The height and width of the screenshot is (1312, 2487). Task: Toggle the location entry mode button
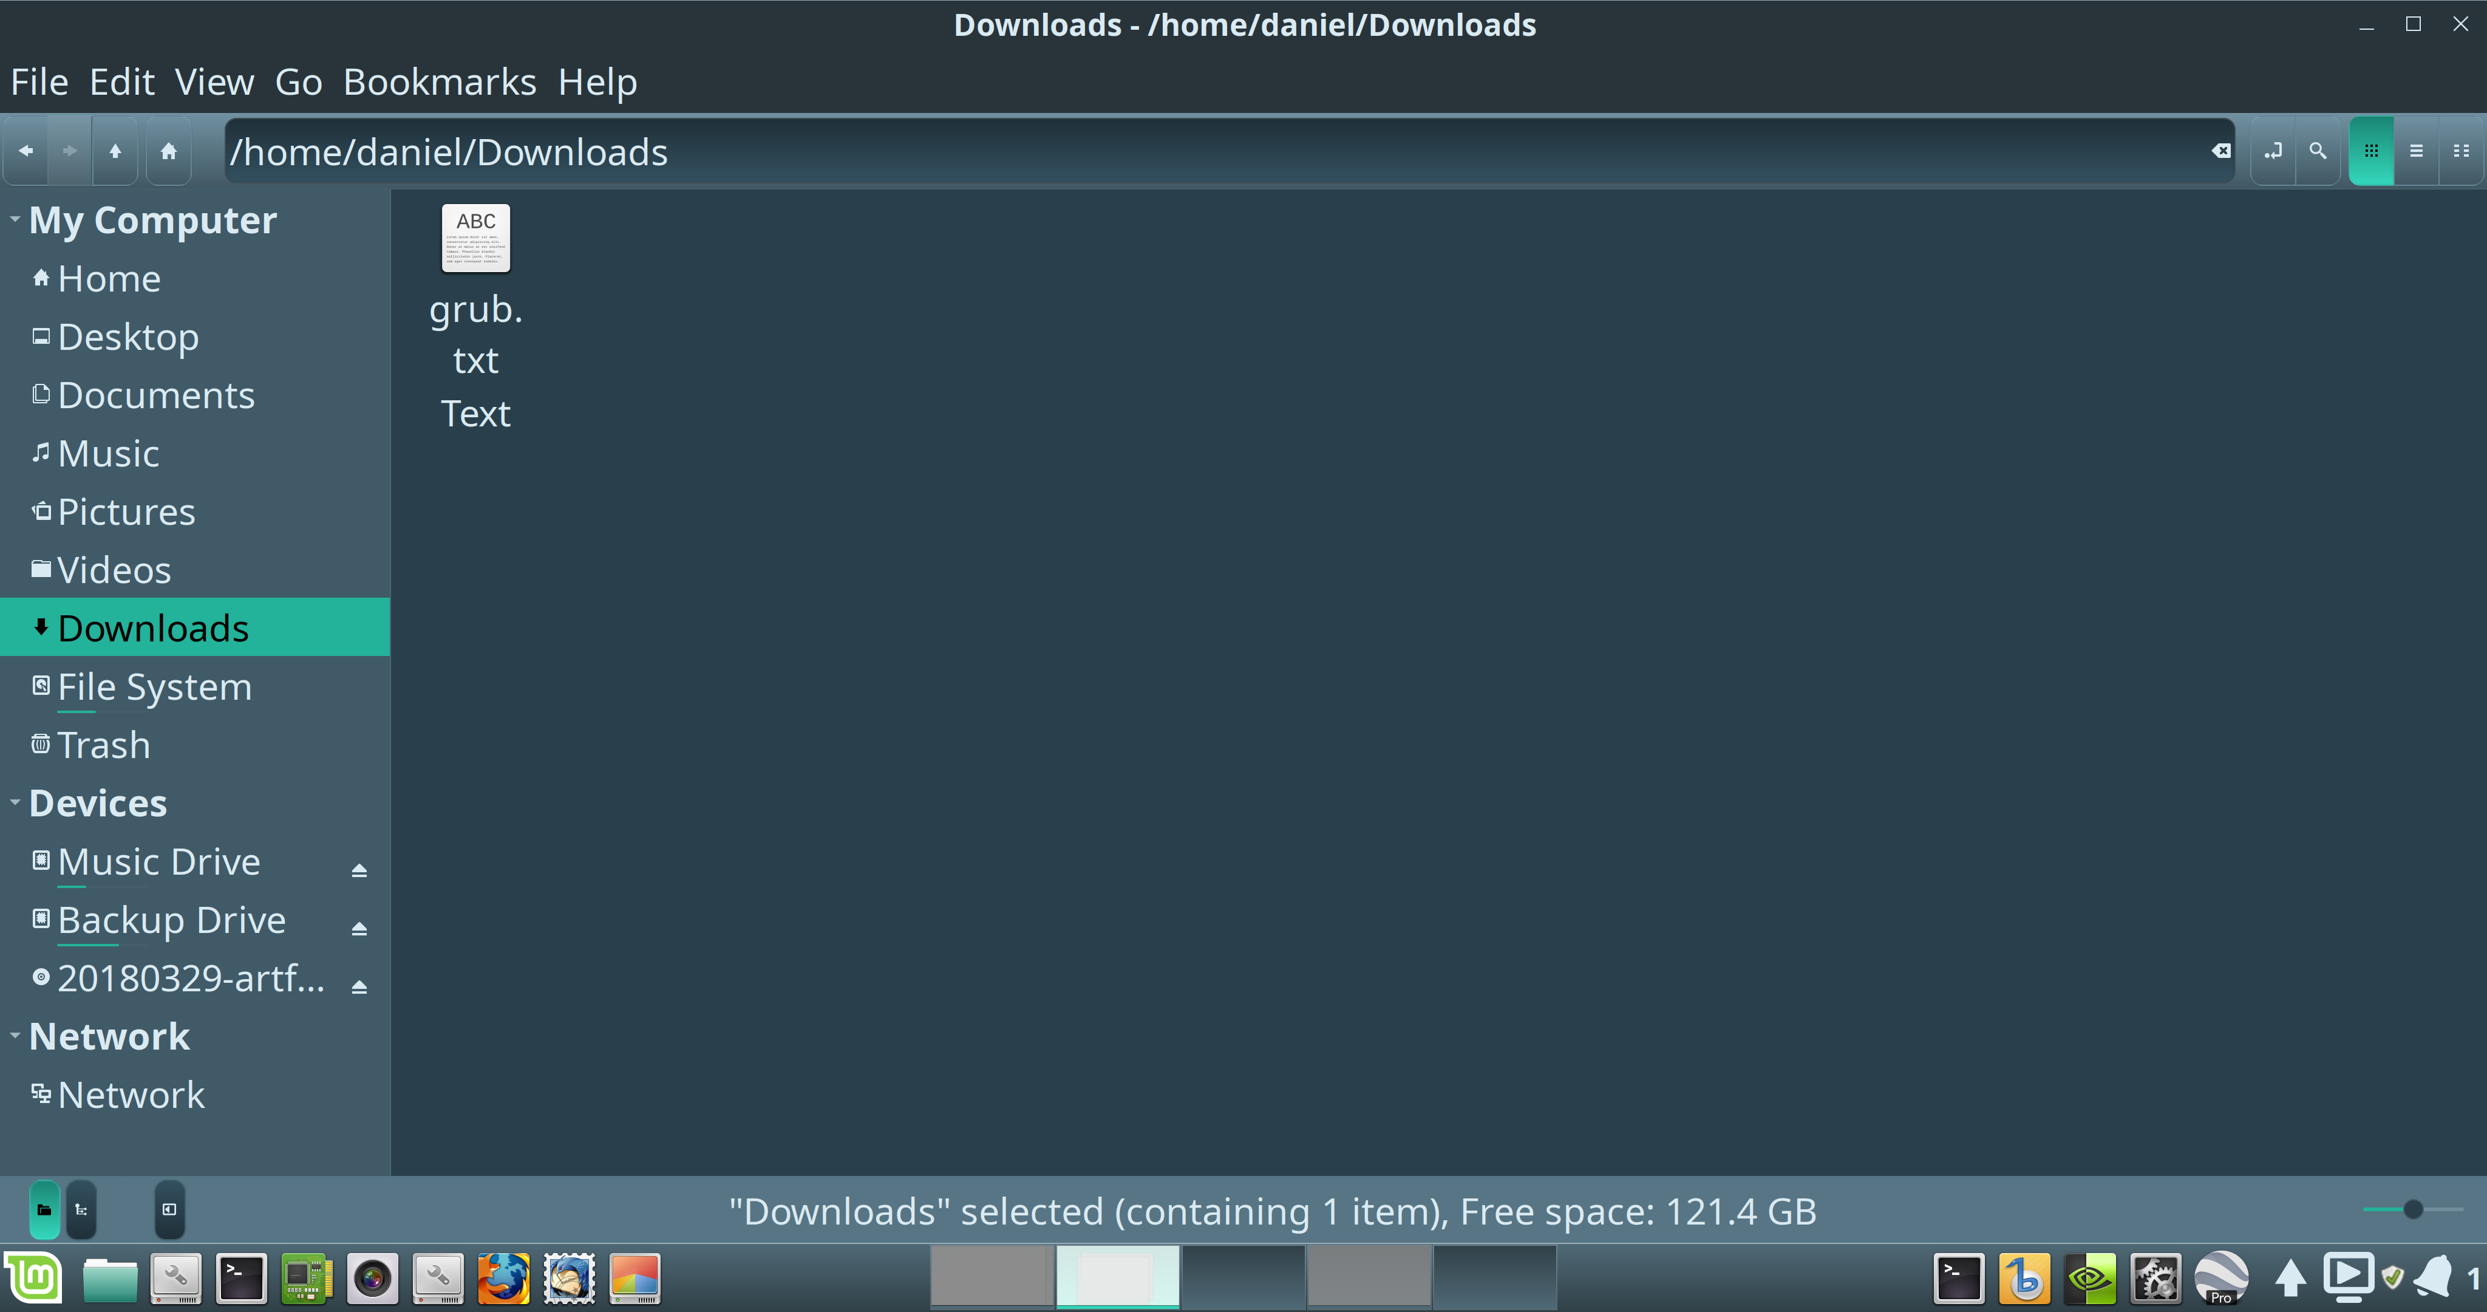click(2273, 151)
